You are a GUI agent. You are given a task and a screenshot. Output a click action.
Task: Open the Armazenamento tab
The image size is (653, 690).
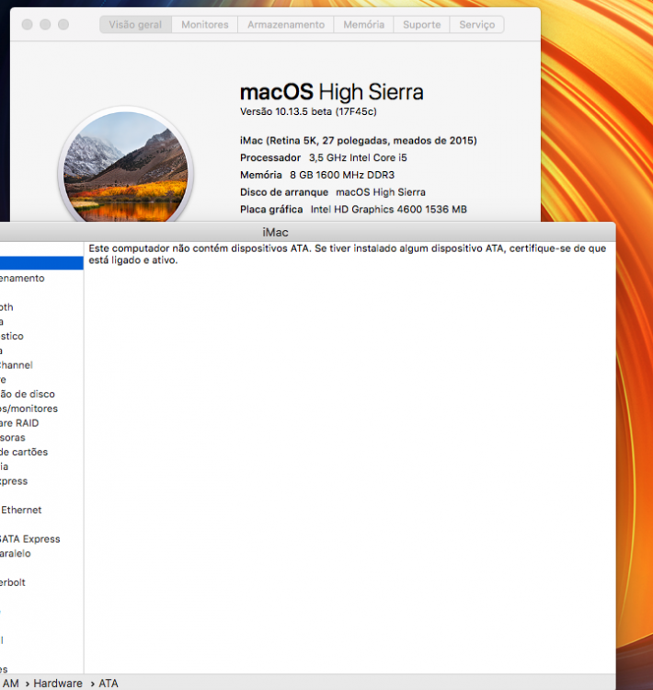coord(286,25)
